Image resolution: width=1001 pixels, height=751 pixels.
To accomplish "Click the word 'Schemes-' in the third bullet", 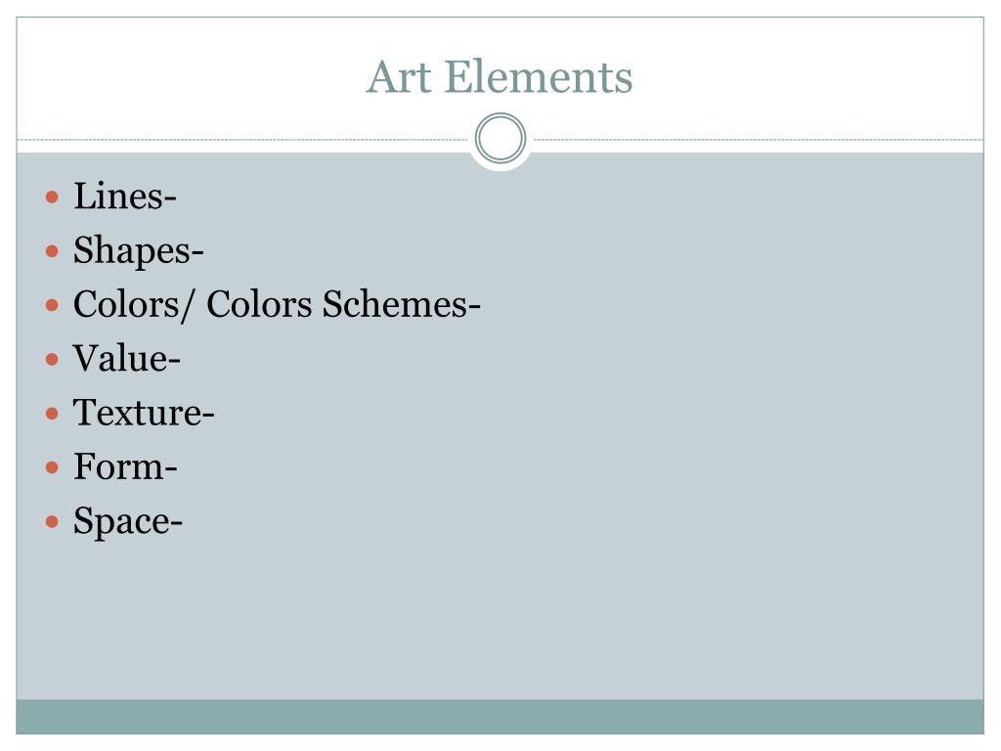I will click(401, 305).
